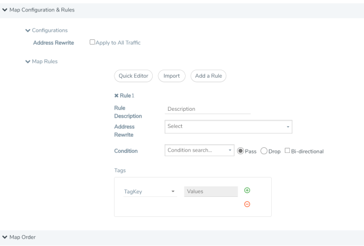Screen dimensions: 364x246
Task: Click the Import button
Action: coord(171,76)
